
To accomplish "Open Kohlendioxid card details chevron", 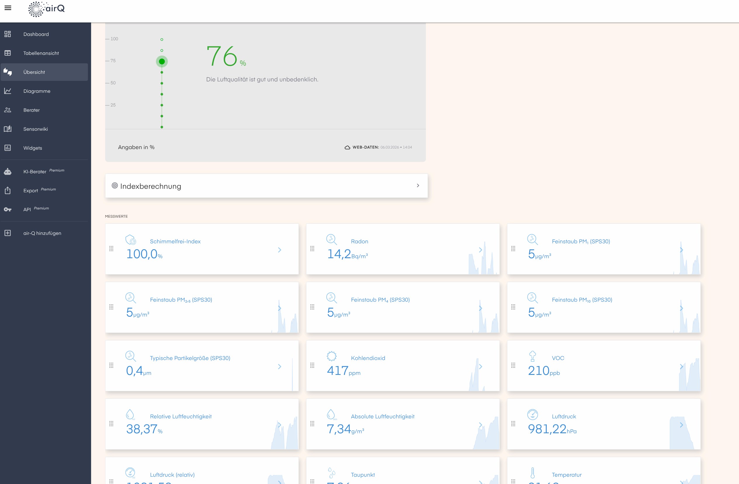I will coord(480,366).
